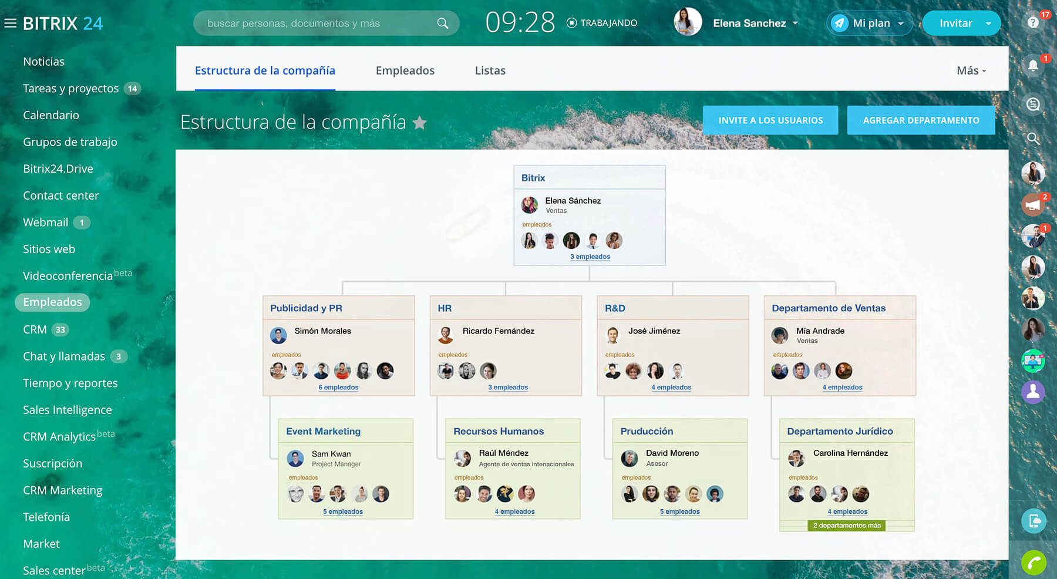
Task: Open the chat bubbles icon in right sidebar
Action: pyautogui.click(x=1033, y=105)
